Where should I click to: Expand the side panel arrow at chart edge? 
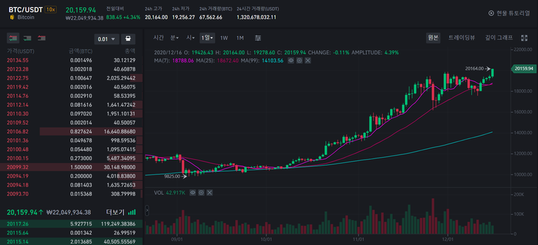(147, 210)
